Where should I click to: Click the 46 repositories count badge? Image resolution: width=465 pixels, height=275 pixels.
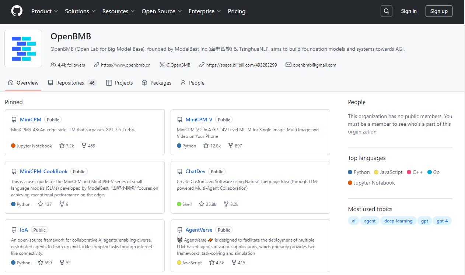pyautogui.click(x=92, y=83)
